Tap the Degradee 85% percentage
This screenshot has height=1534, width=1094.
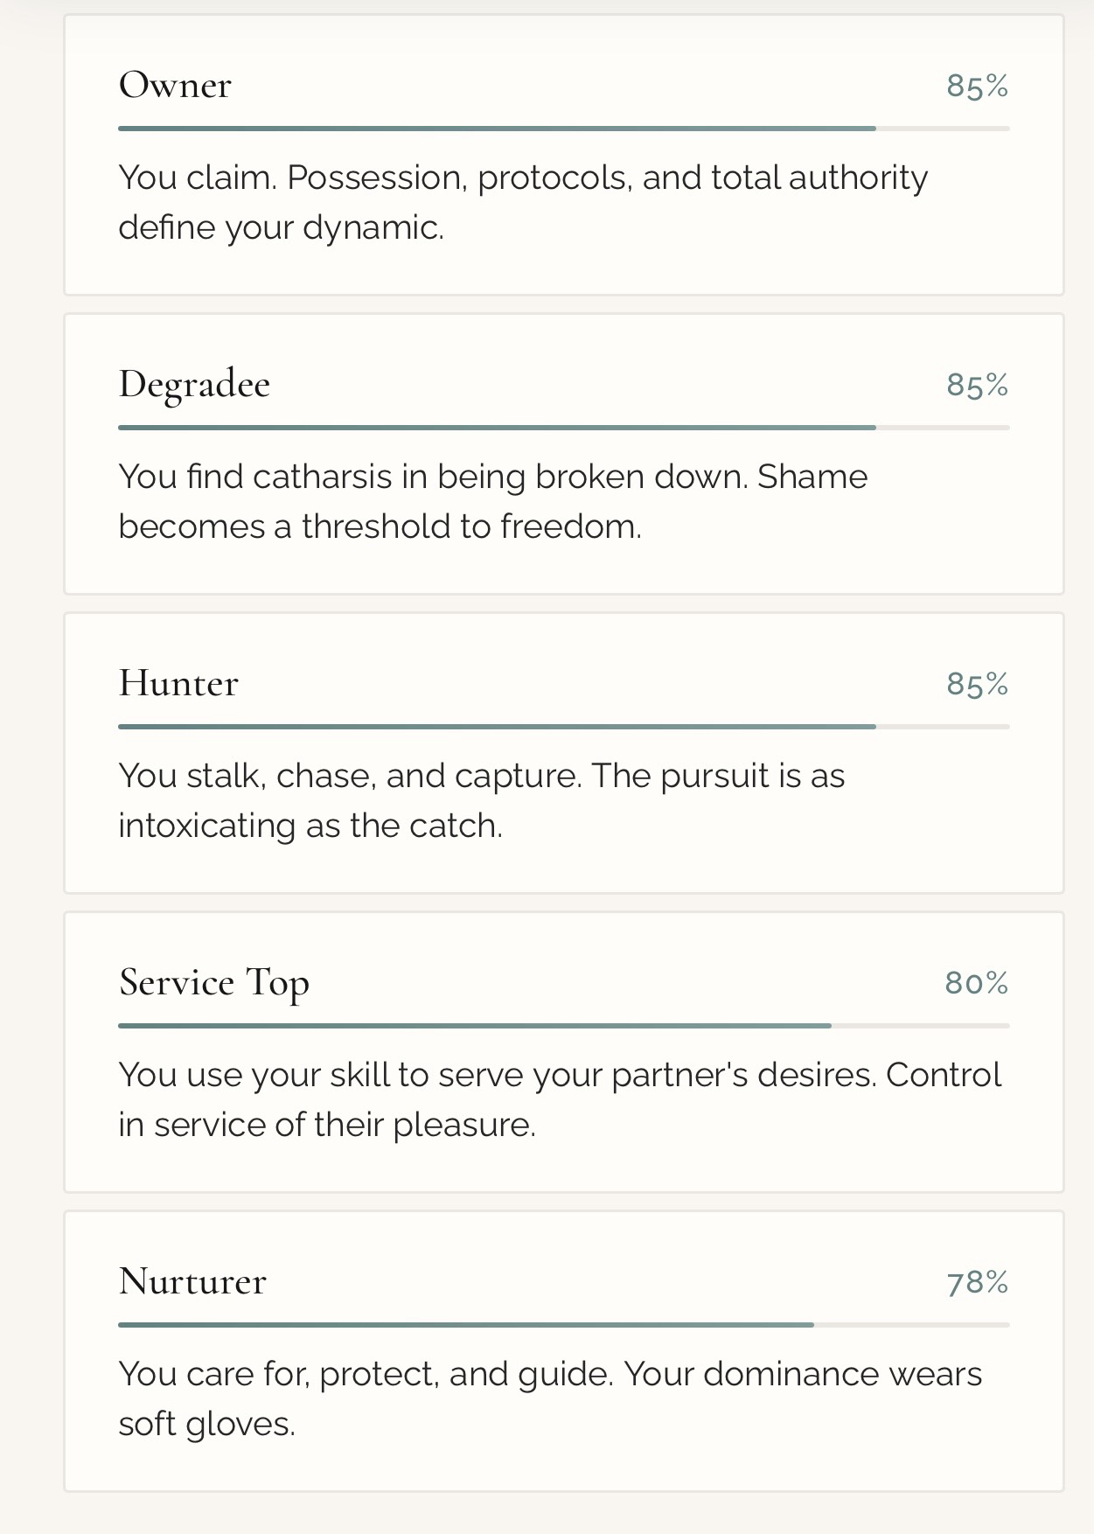[977, 386]
